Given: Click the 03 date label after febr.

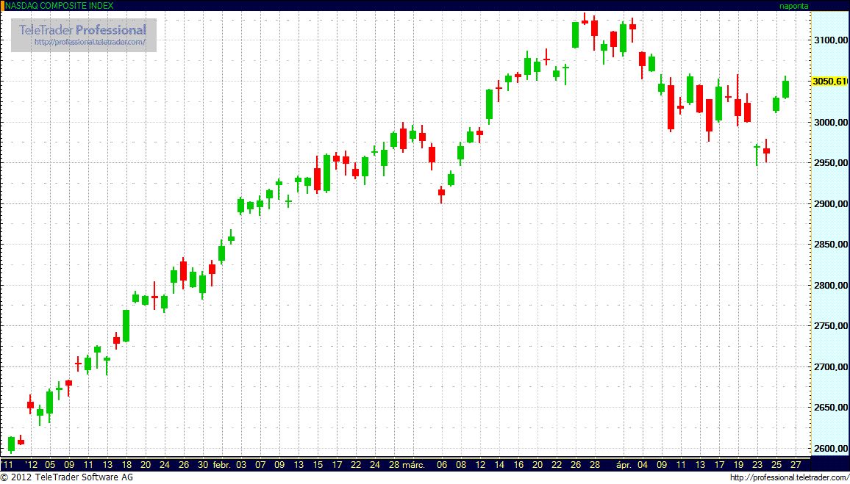Looking at the screenshot, I should [x=241, y=464].
